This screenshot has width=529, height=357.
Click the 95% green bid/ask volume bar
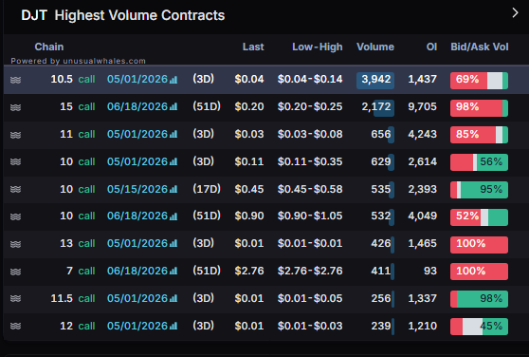coord(479,190)
